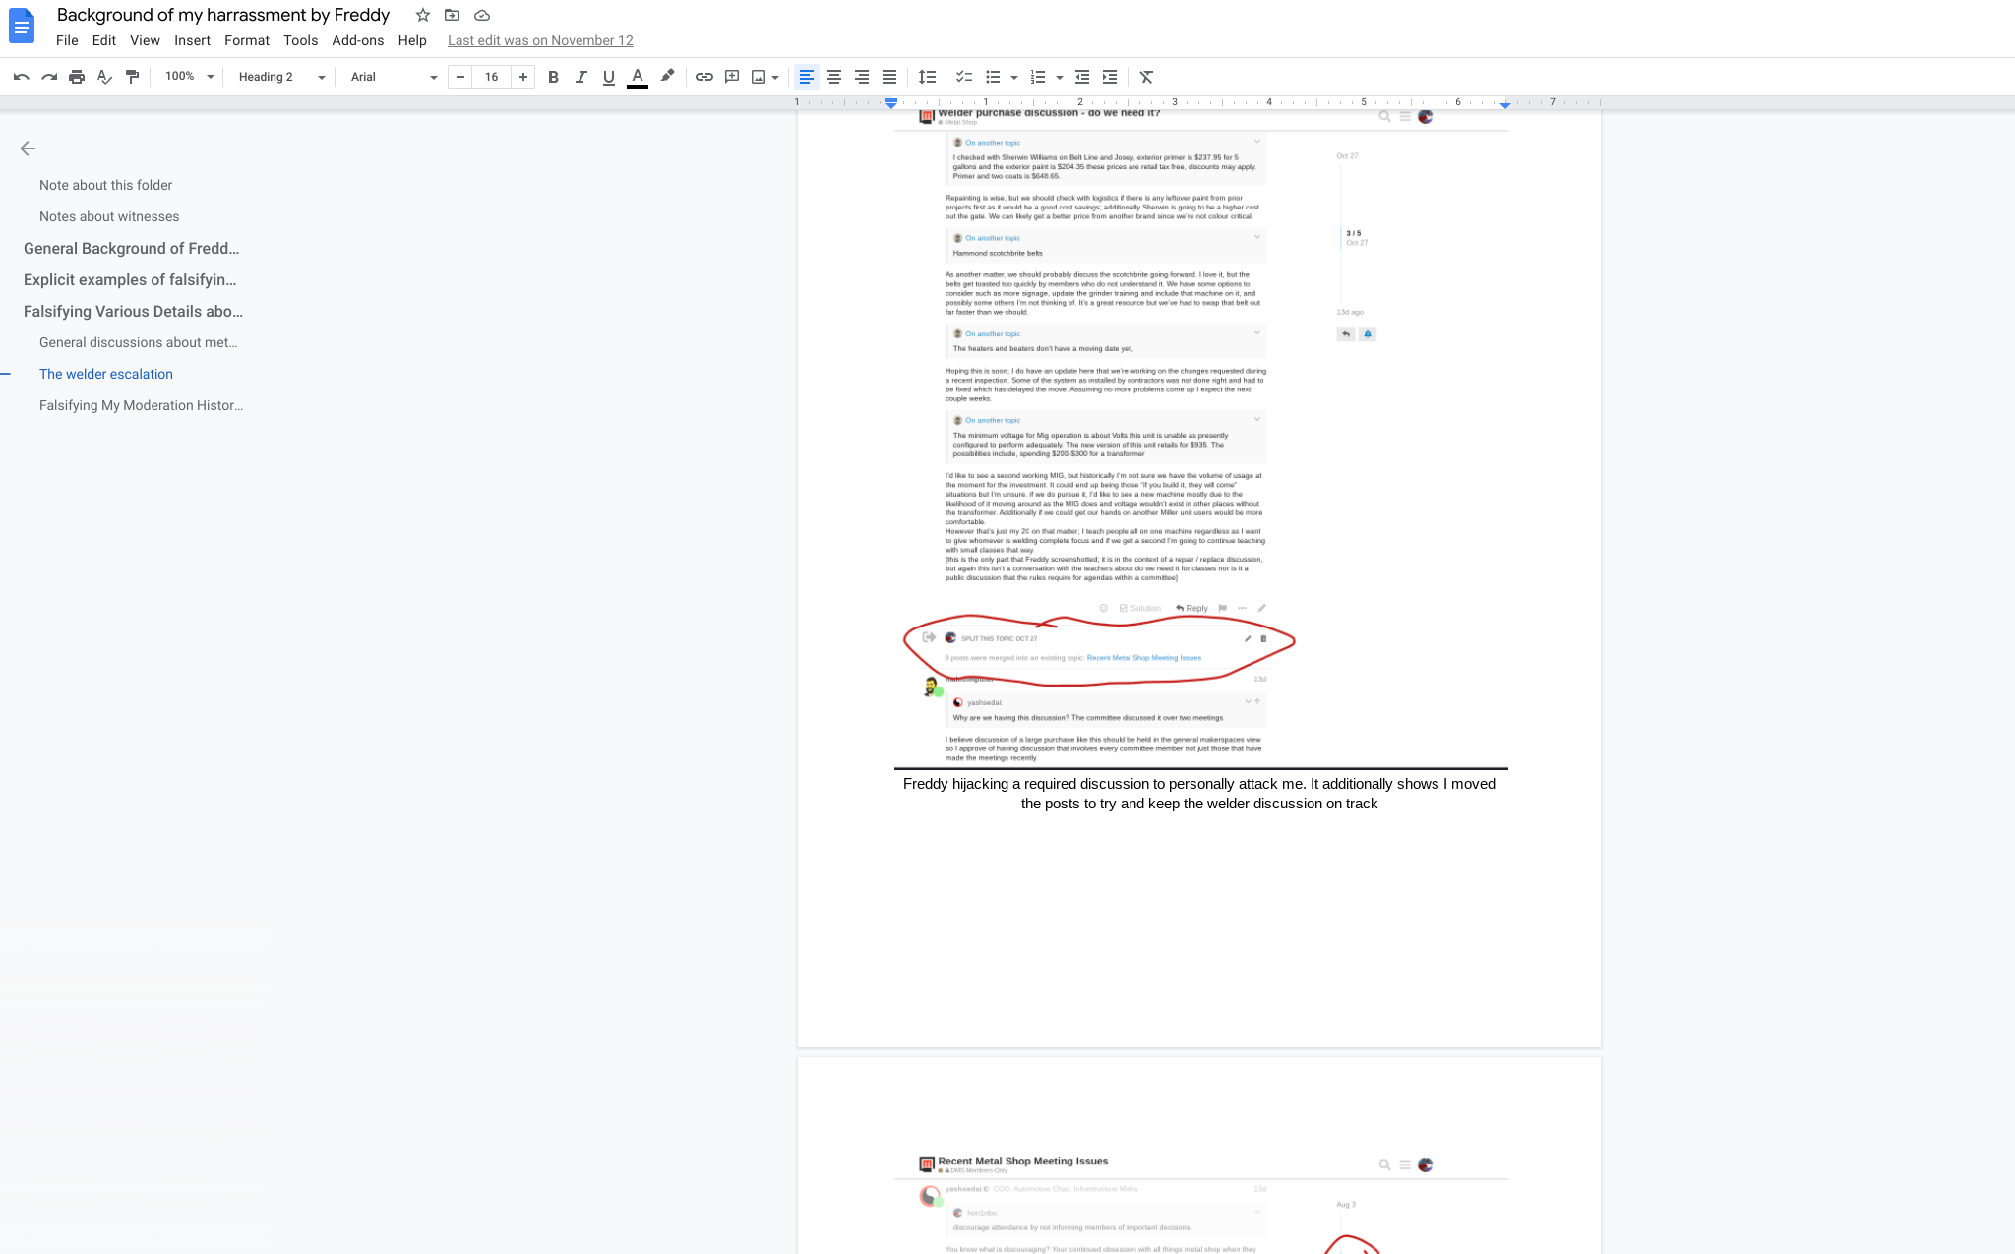Open the text color picker
The height and width of the screenshot is (1254, 2015).
tap(638, 77)
